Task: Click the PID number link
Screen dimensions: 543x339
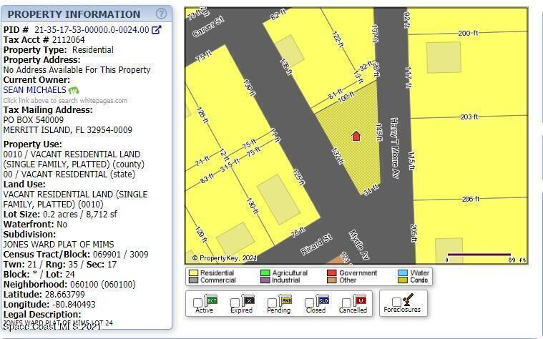Action: coord(92,30)
